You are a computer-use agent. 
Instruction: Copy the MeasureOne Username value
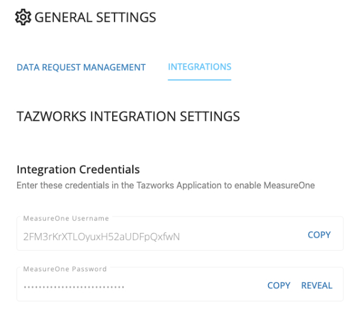(319, 235)
